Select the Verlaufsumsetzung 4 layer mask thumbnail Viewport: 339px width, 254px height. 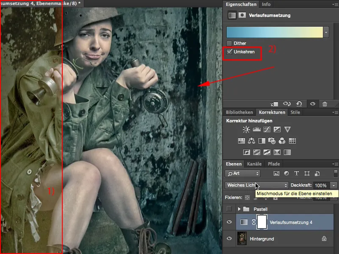[262, 222]
